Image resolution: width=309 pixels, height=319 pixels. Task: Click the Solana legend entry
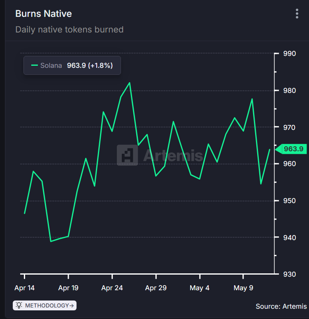[x=72, y=65]
